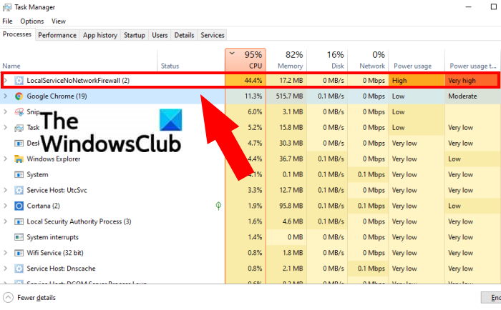Select the System interrupts row name
Viewport: 501px width, 310px height.
coord(52,237)
